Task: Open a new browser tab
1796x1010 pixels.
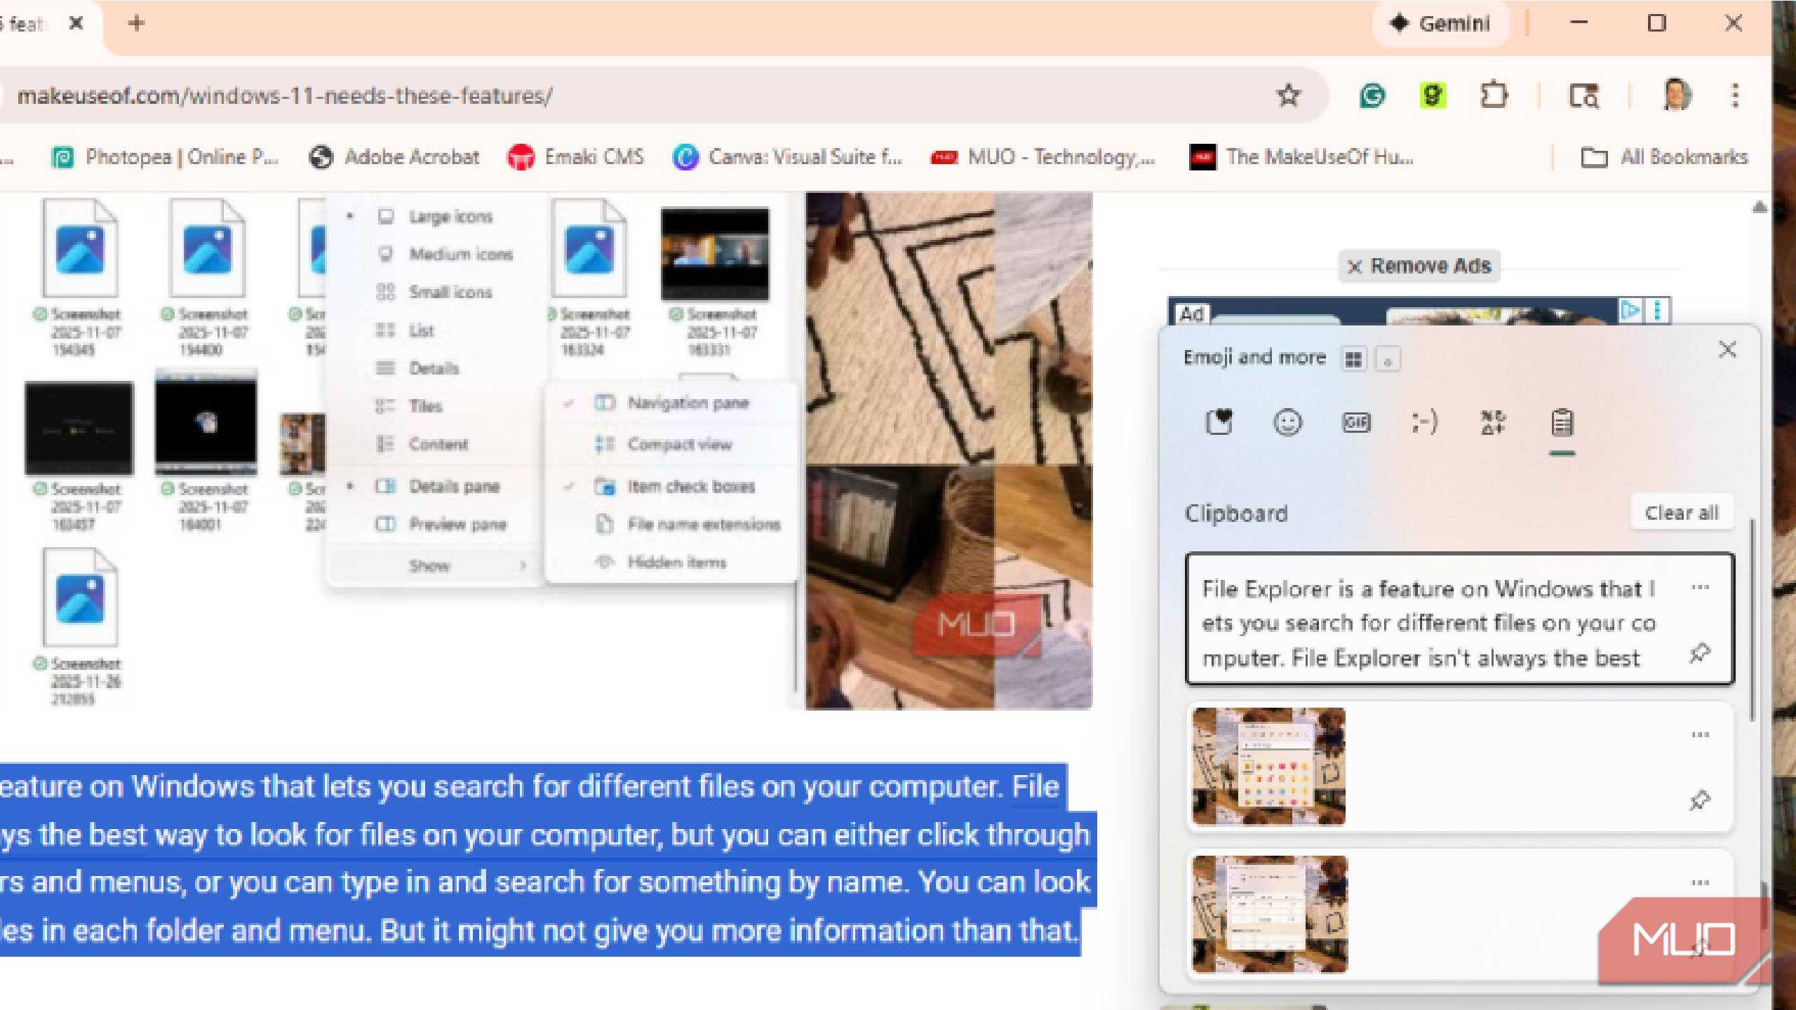Action: click(137, 24)
